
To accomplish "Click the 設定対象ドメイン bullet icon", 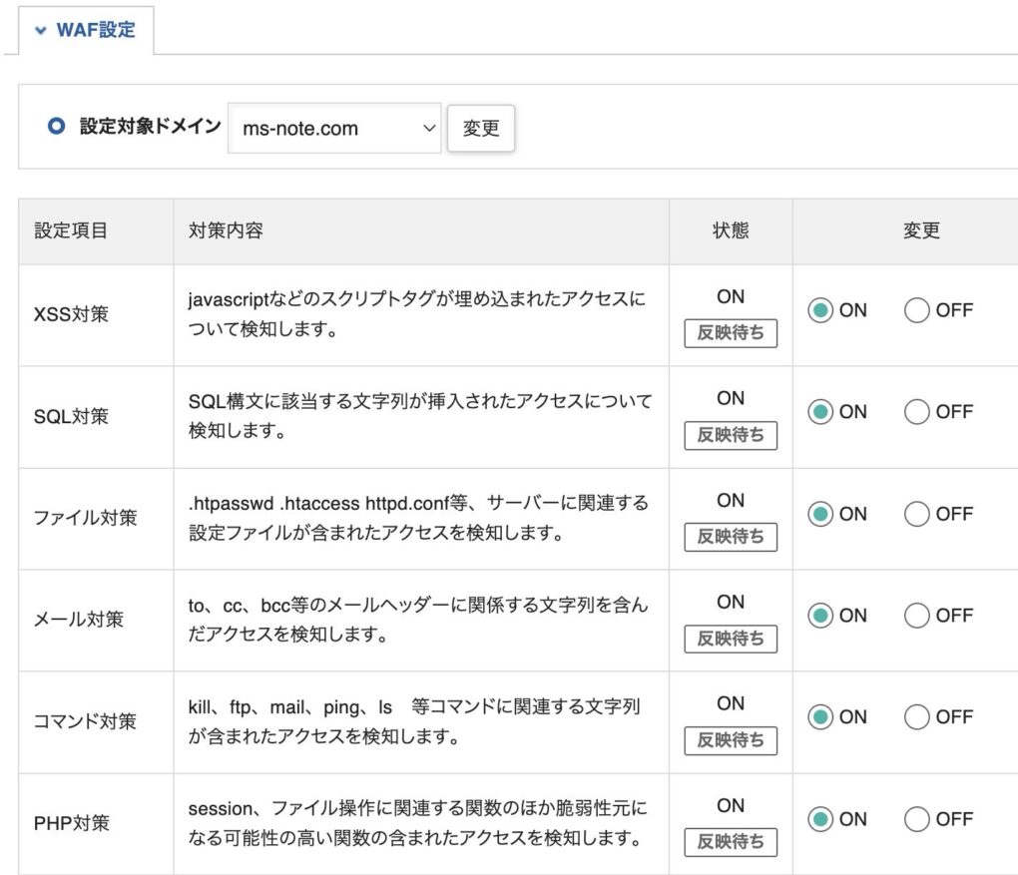I will 57,127.
